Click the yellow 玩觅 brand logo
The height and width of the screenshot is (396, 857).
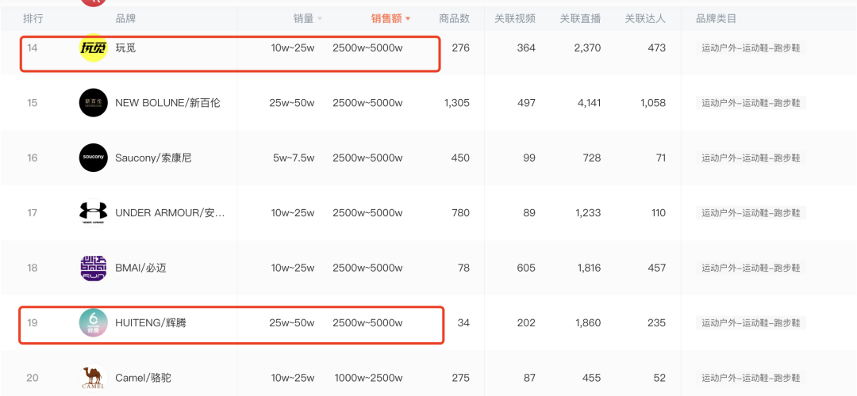[93, 48]
